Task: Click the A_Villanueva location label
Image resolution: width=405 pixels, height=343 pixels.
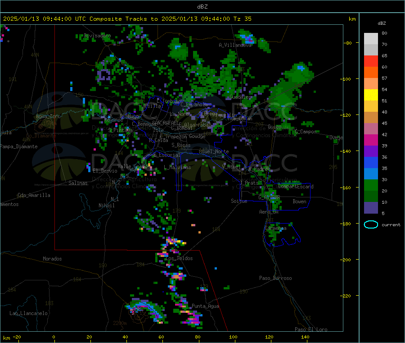Action: click(x=235, y=45)
